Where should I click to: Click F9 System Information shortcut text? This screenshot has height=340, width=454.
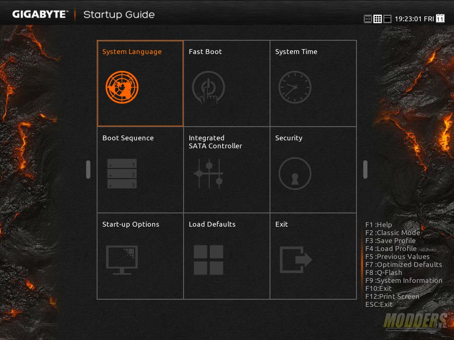click(x=403, y=281)
